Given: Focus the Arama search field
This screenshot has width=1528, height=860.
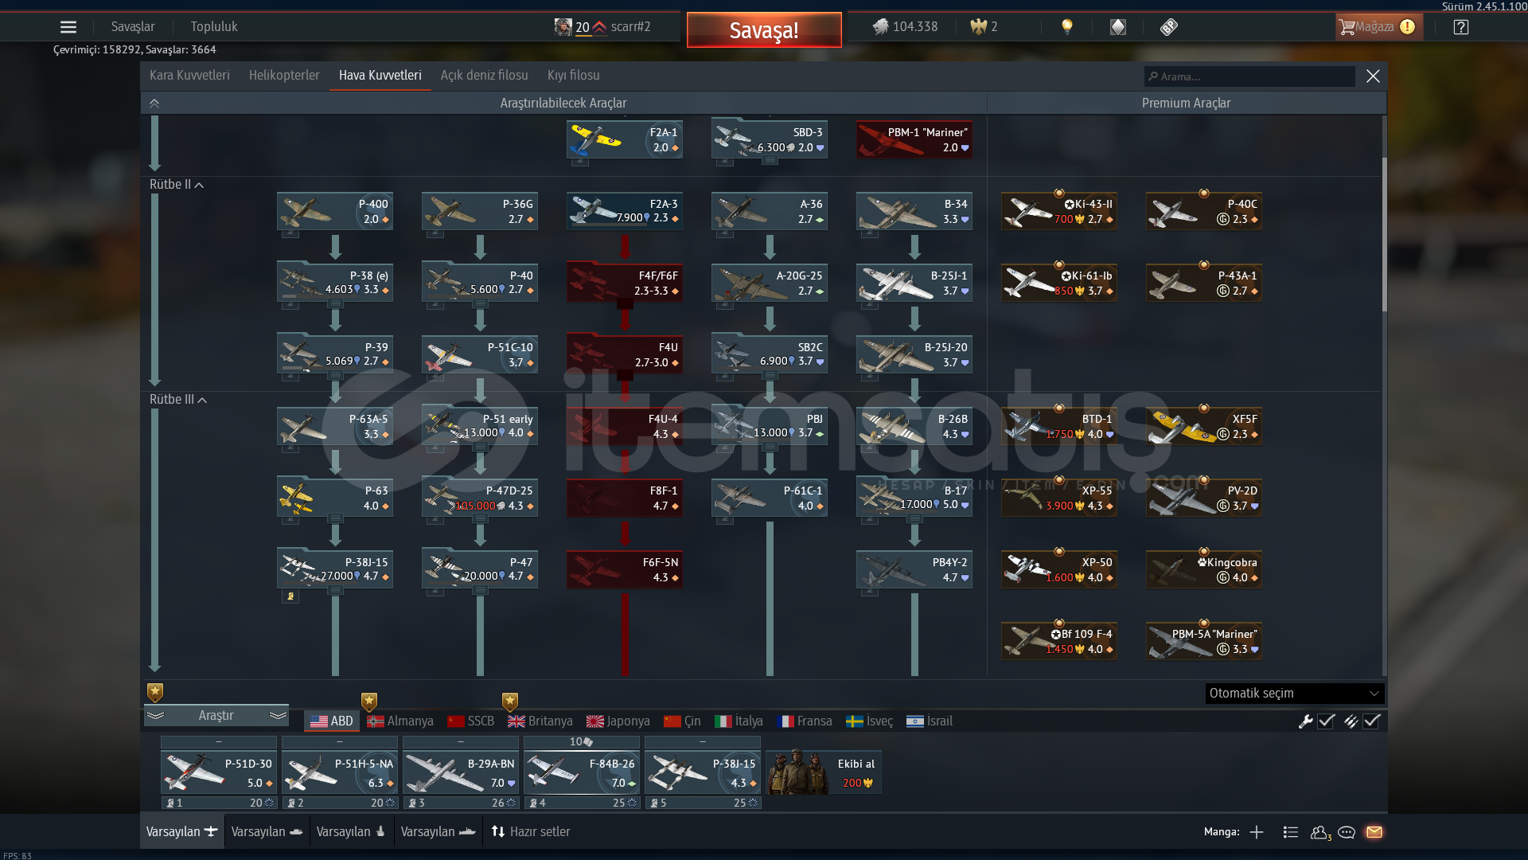Looking at the screenshot, I should point(1249,76).
